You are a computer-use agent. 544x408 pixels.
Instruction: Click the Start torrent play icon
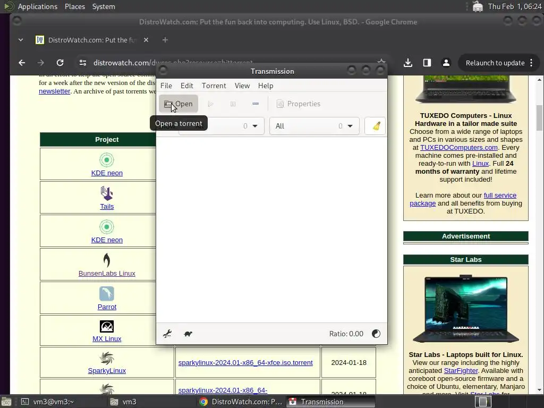pyautogui.click(x=210, y=104)
